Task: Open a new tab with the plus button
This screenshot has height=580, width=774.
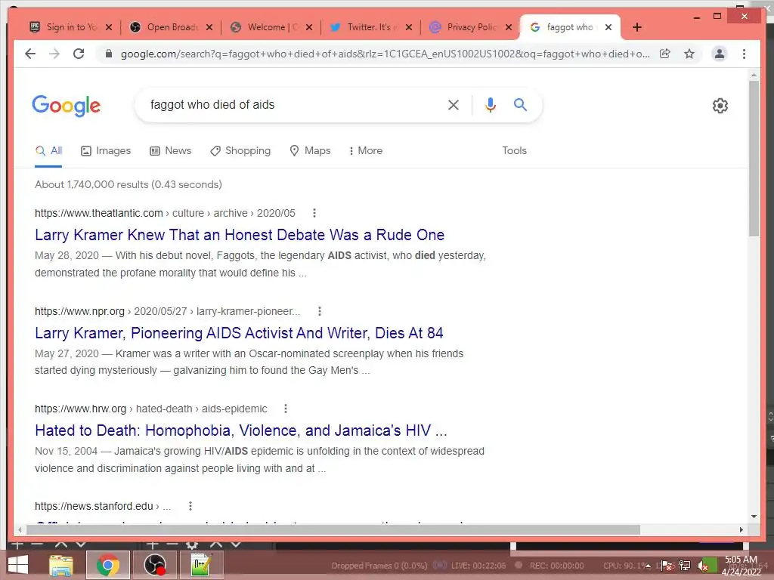Action: tap(636, 27)
